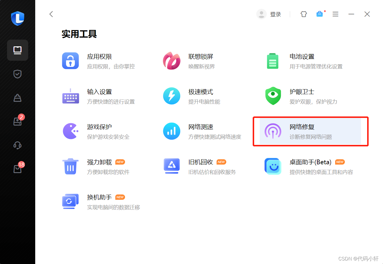
Task: Click description 方便卸载您的软件
Action: [108, 172]
